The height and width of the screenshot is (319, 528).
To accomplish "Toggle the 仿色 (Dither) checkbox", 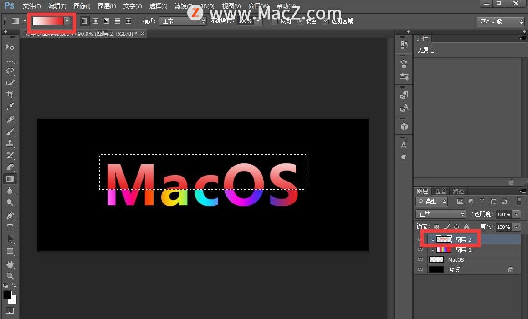I will click(300, 21).
